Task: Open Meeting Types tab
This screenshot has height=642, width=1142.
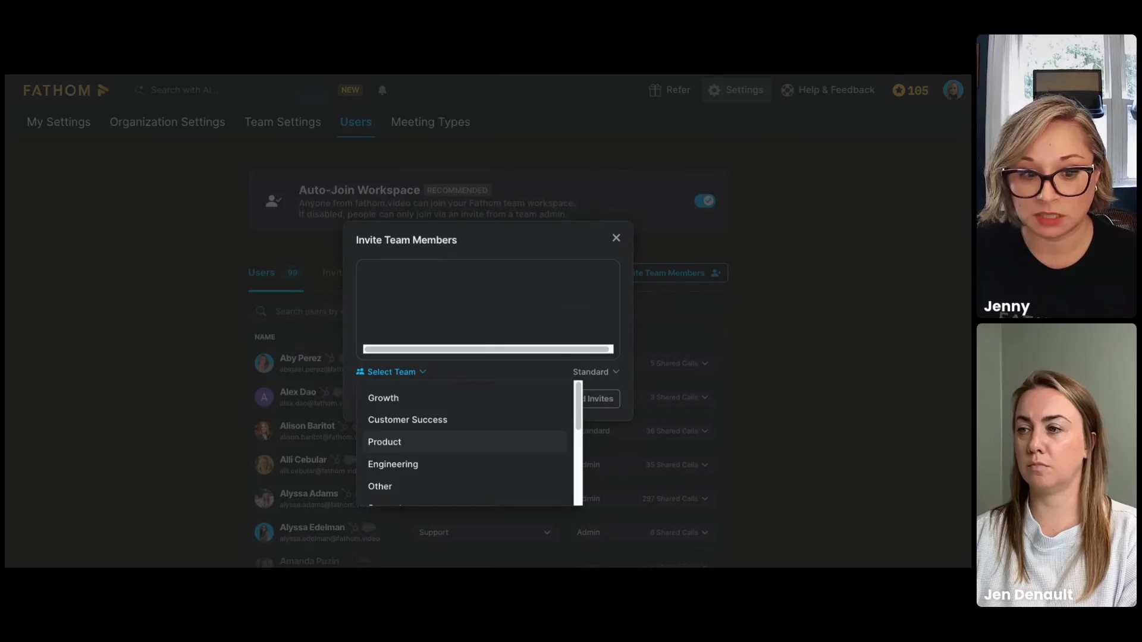Action: tap(430, 122)
